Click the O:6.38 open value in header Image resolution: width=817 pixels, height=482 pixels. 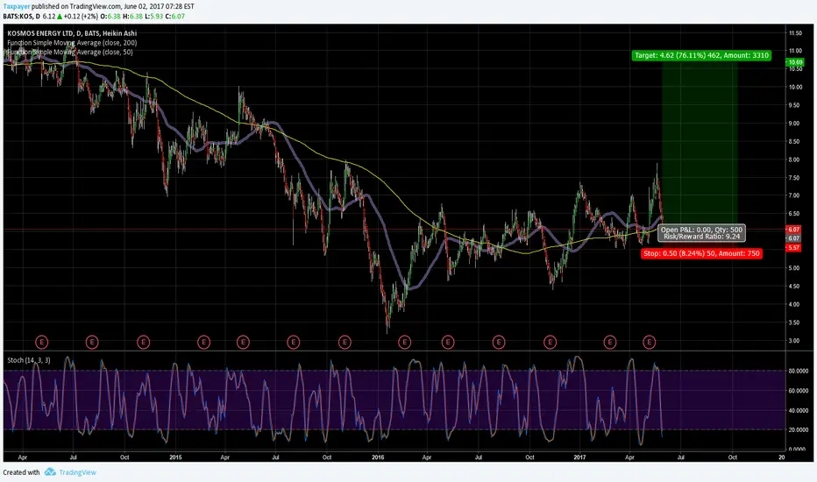coord(110,16)
